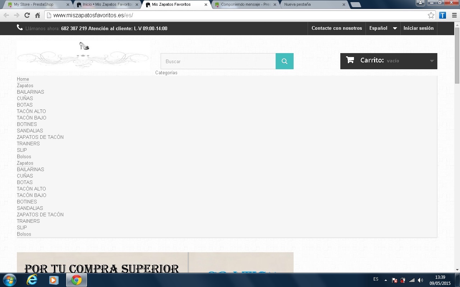460x287 pixels.
Task: Click the browser forward arrow
Action: pyautogui.click(x=17, y=15)
